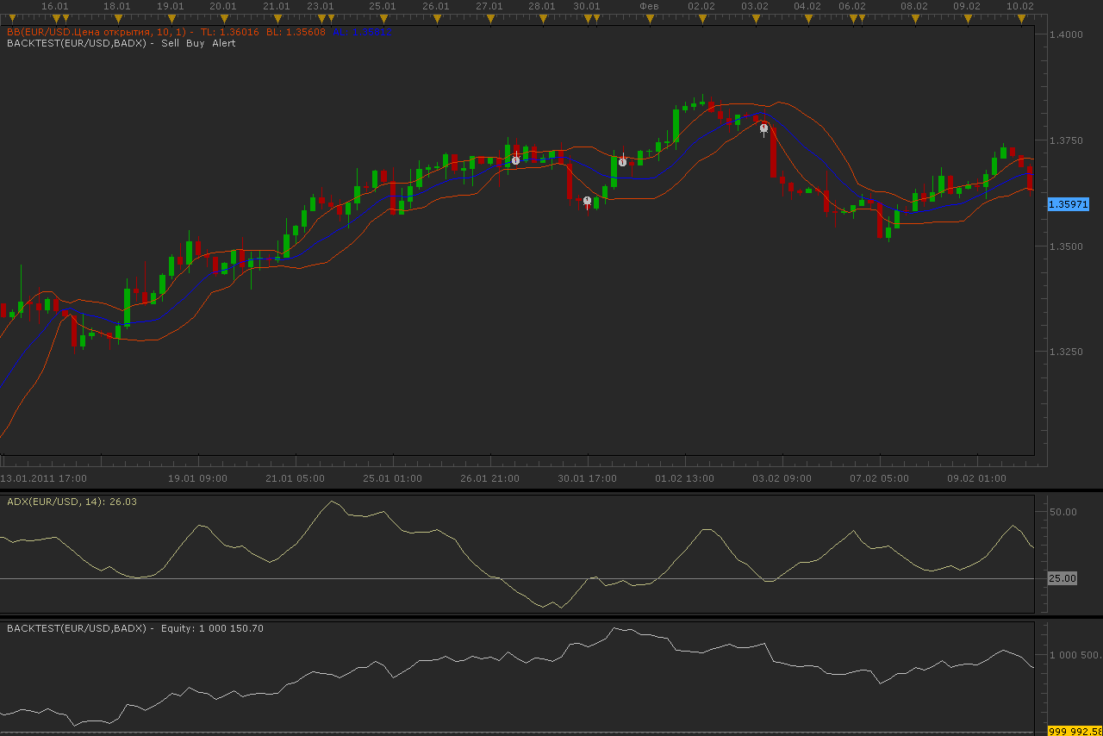Click the Buy label in the BACKTEST legend
1103x736 pixels.
click(195, 43)
